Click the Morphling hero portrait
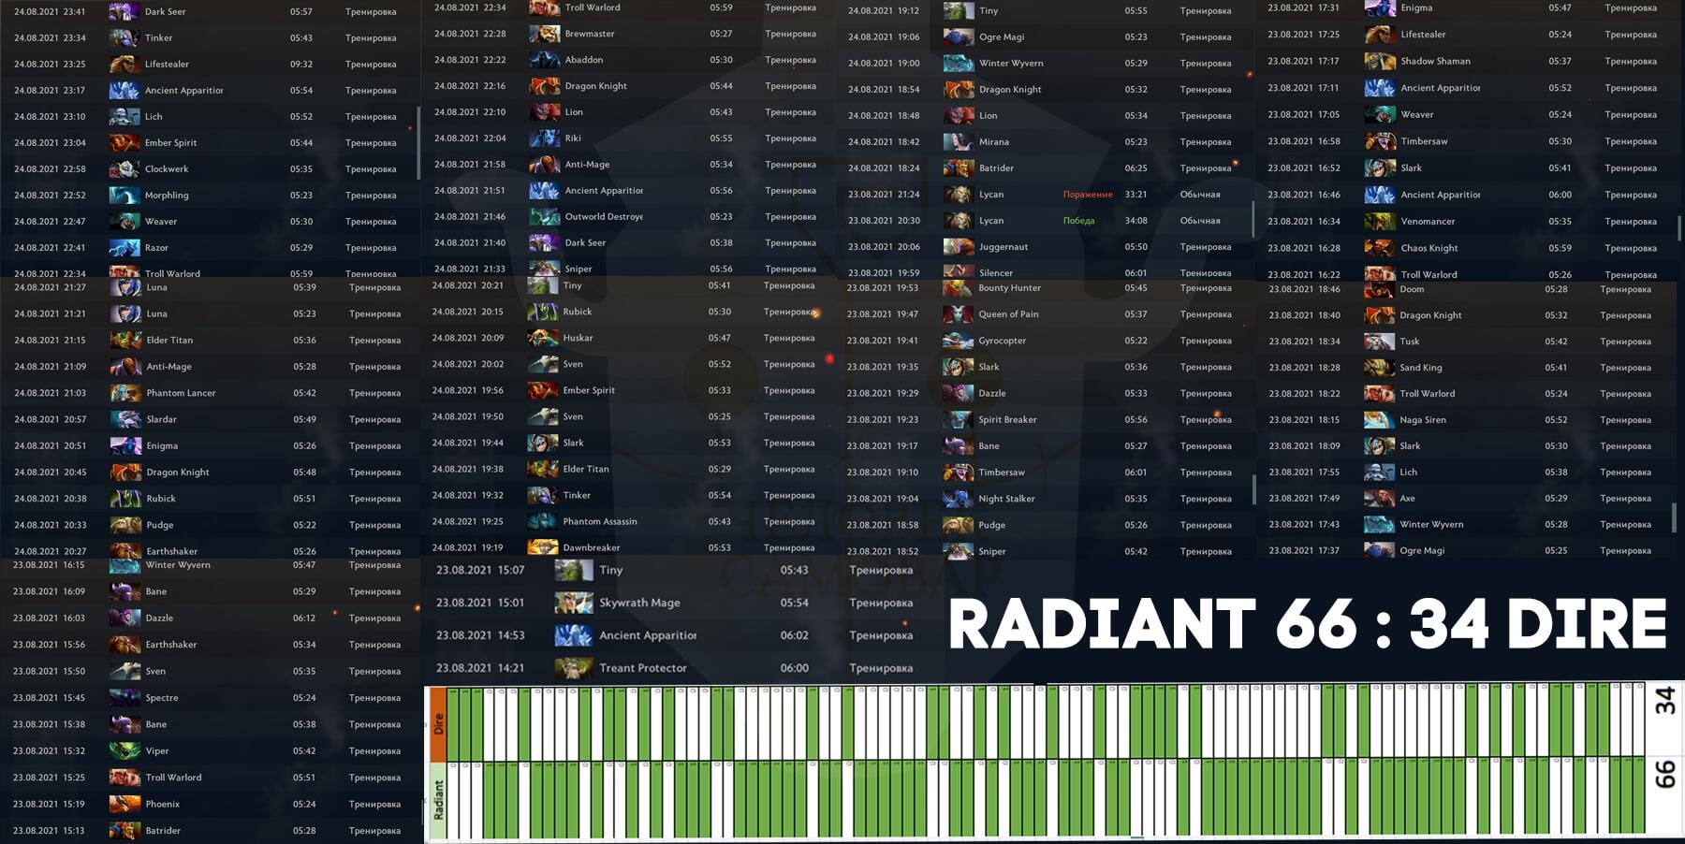The image size is (1685, 844). tap(125, 196)
